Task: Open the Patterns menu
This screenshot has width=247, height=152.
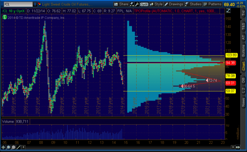Action: tap(212, 4)
